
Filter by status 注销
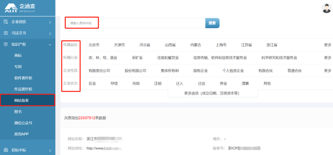click(x=158, y=84)
